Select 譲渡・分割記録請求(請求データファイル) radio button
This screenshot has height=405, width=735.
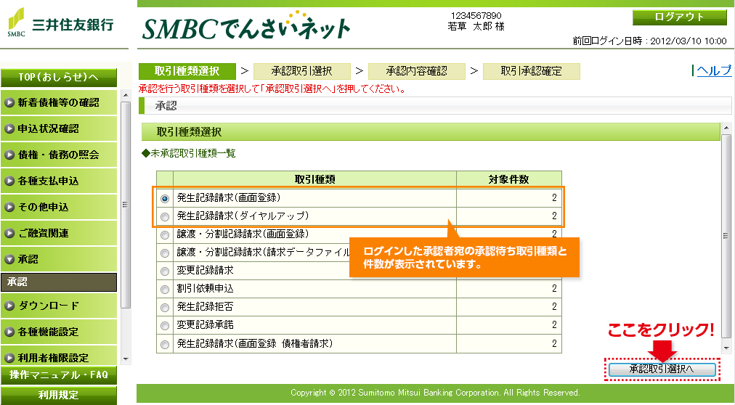click(x=165, y=253)
